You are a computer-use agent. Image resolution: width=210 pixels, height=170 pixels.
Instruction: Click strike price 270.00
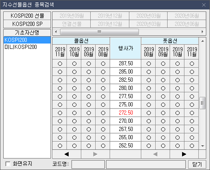click(126, 121)
